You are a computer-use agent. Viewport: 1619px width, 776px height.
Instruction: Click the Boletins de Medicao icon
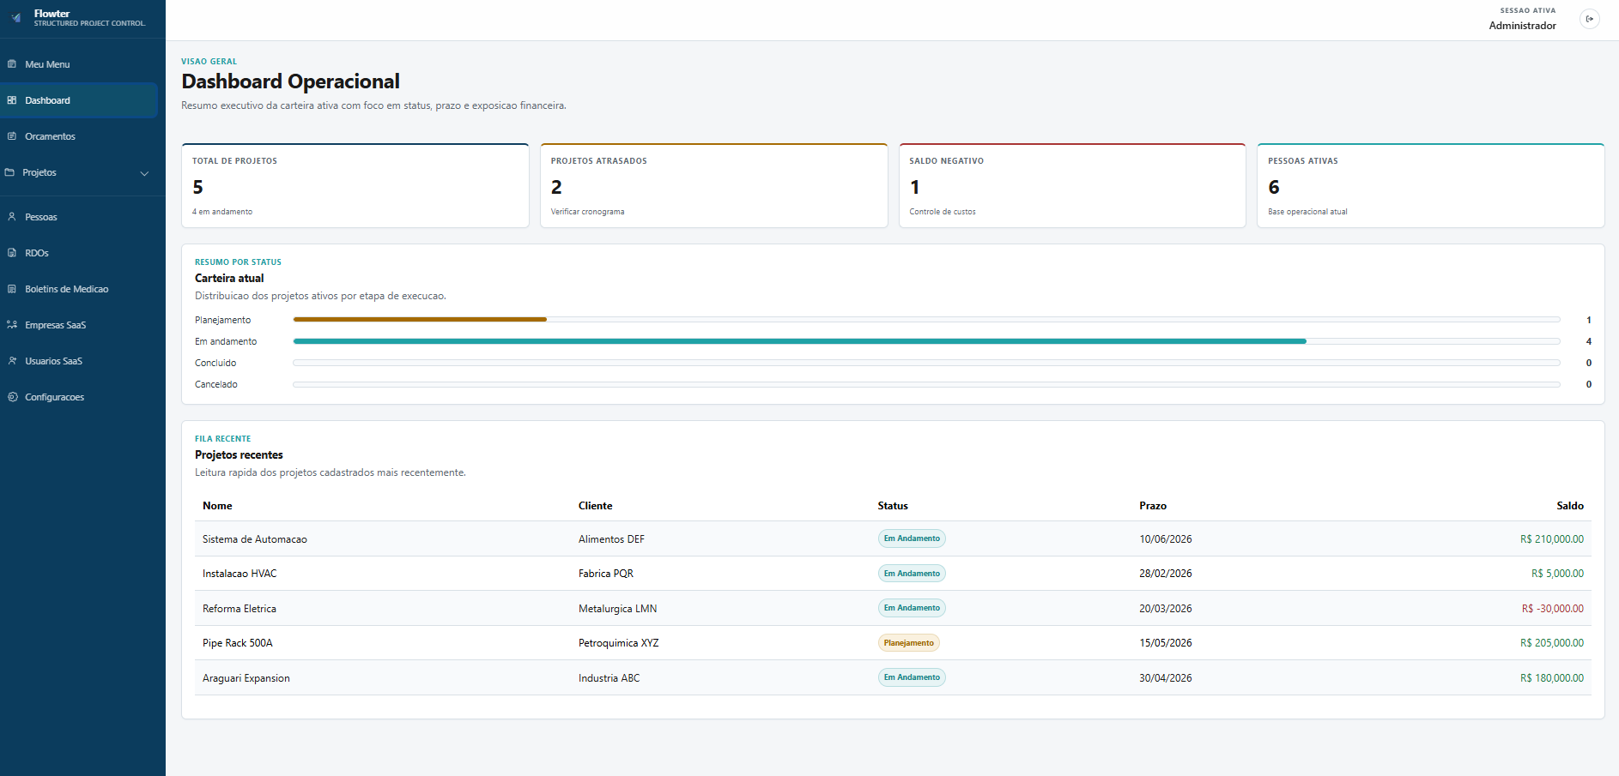tap(12, 289)
